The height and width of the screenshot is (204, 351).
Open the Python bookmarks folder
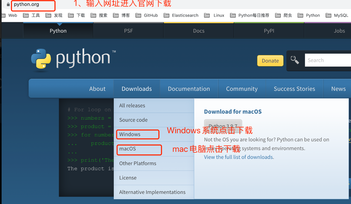tap(309, 15)
